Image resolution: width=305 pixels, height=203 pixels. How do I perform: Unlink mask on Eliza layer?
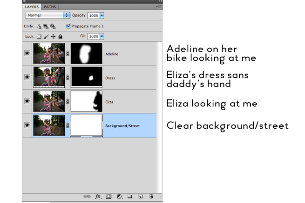tap(68, 101)
